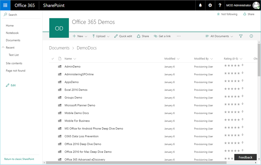Open the filter pane
Screen dimensions: 261x165
(x=241, y=36)
